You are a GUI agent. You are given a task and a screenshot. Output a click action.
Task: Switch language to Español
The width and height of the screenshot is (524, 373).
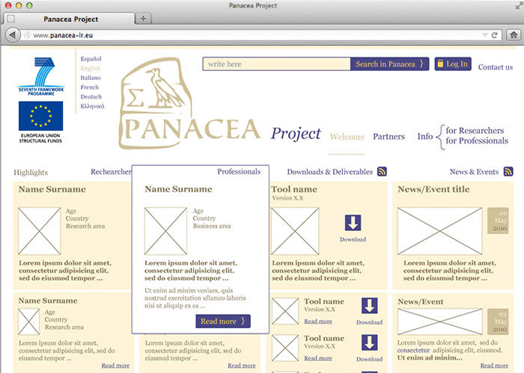pyautogui.click(x=91, y=59)
